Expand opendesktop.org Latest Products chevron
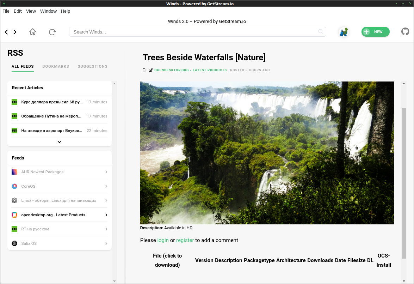Screen dimensions: 414x284 [x=106, y=215]
